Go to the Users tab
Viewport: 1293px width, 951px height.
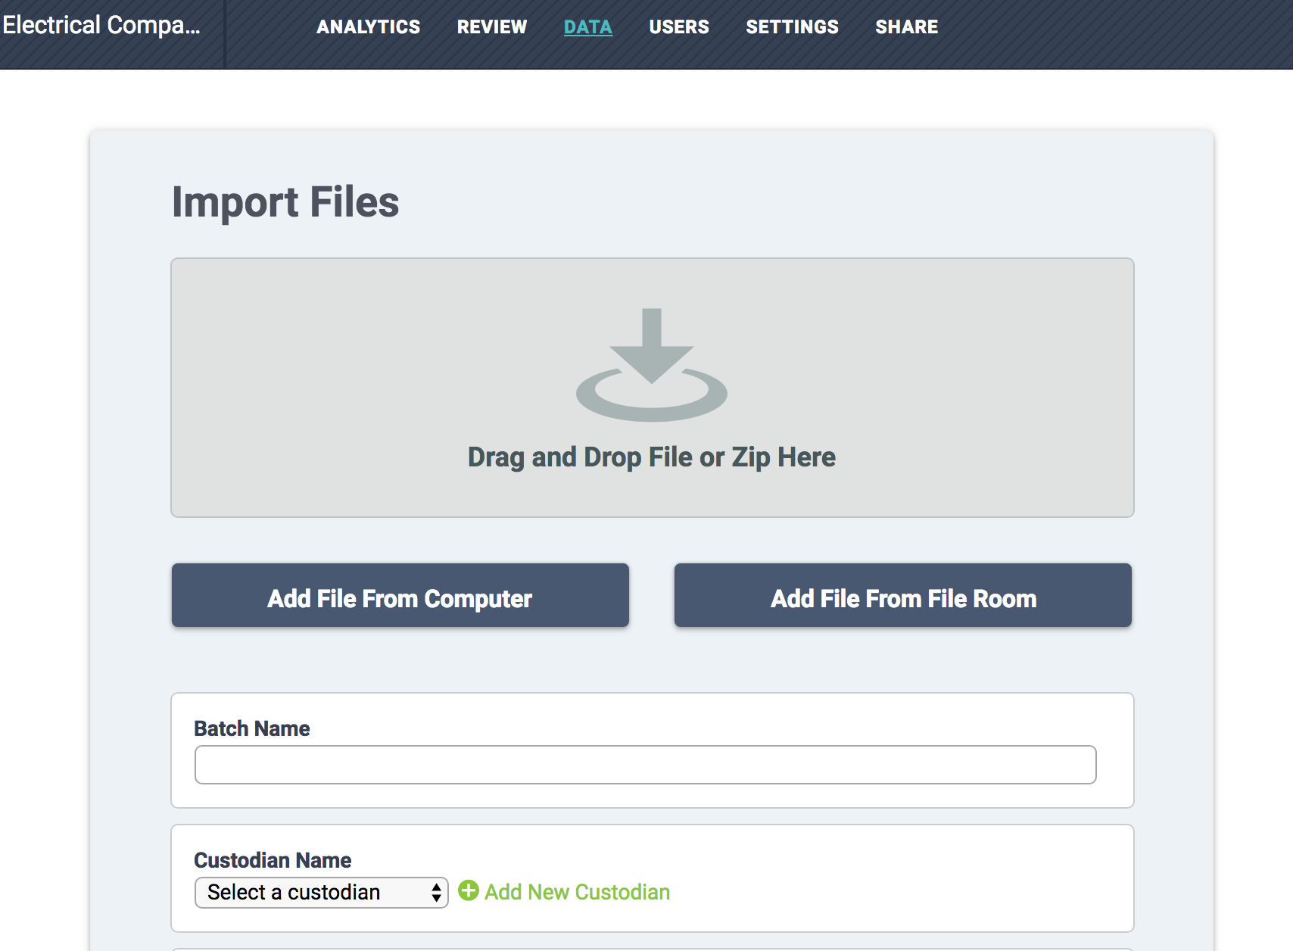(679, 27)
